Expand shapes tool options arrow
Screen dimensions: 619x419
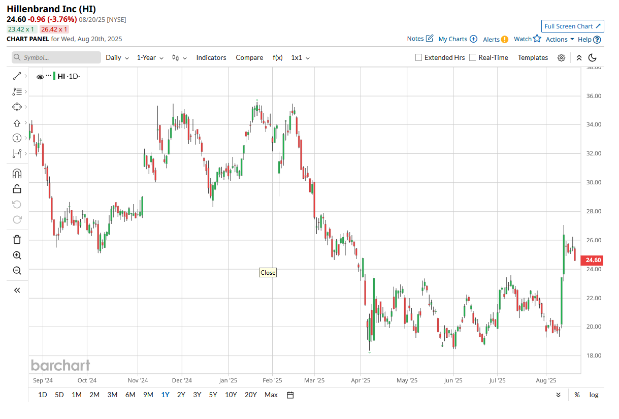[25, 107]
